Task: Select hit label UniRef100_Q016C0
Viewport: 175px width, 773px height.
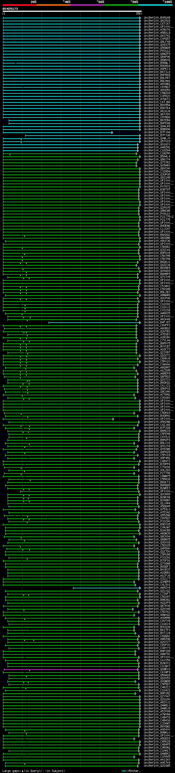Action: [157, 144]
